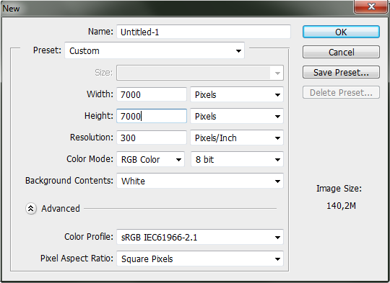Open the Height units Pixels dropdown
Image resolution: width=390 pixels, height=283 pixels.
click(237, 116)
